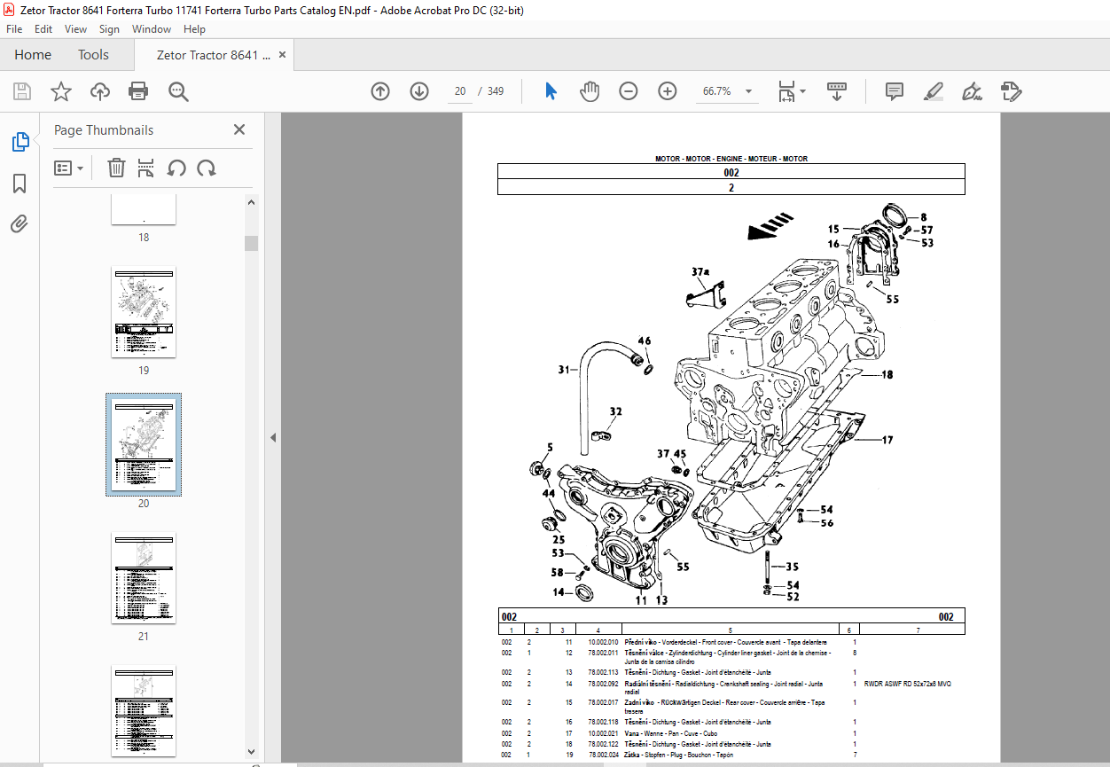
Task: Open the View menu
Action: 75,28
